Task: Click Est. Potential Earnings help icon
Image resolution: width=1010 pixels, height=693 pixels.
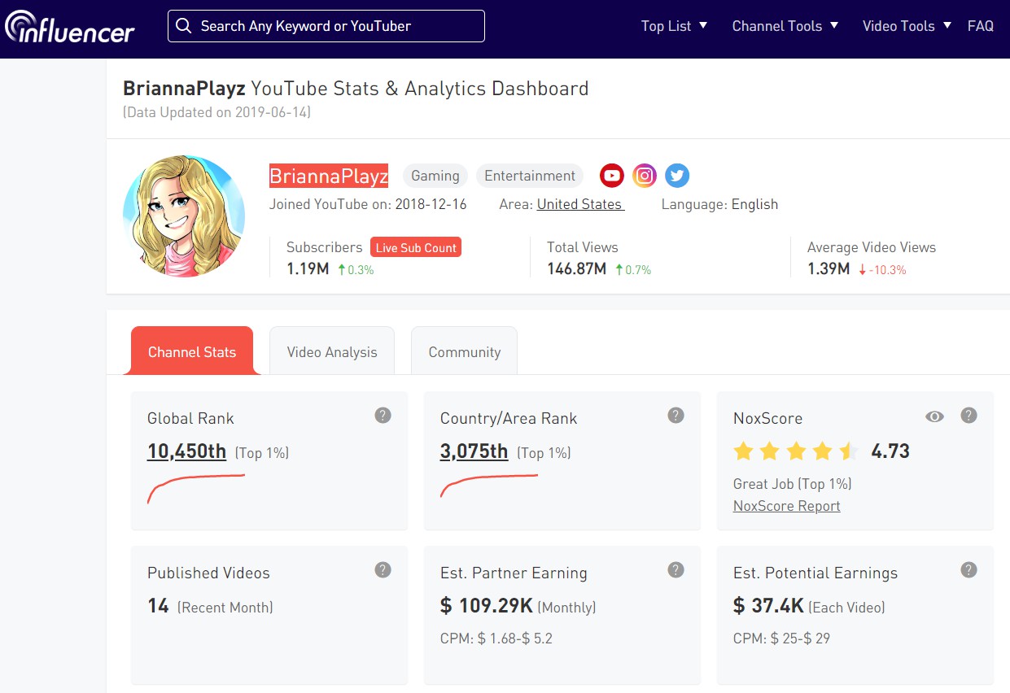Action: click(x=968, y=570)
